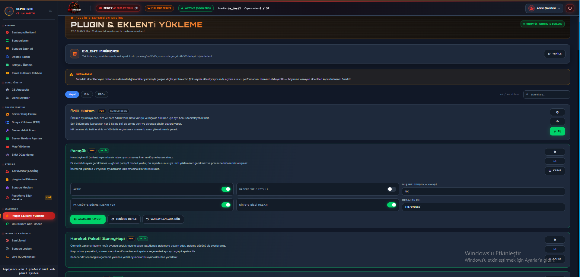Click Otomatik Kontrol & Derleme badge
The height and width of the screenshot is (277, 580).
(542, 24)
